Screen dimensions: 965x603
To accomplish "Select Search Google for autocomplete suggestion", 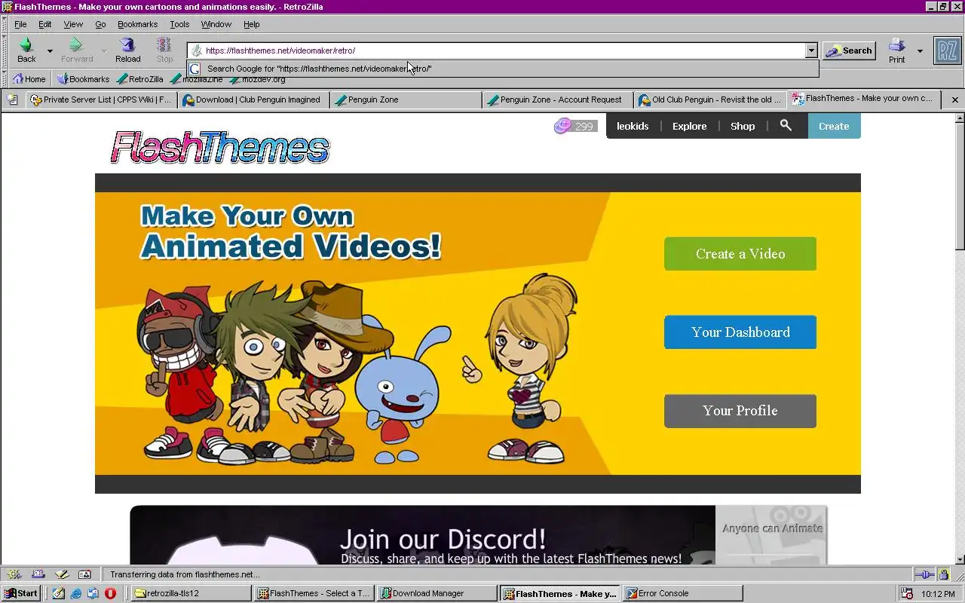I will [x=502, y=69].
